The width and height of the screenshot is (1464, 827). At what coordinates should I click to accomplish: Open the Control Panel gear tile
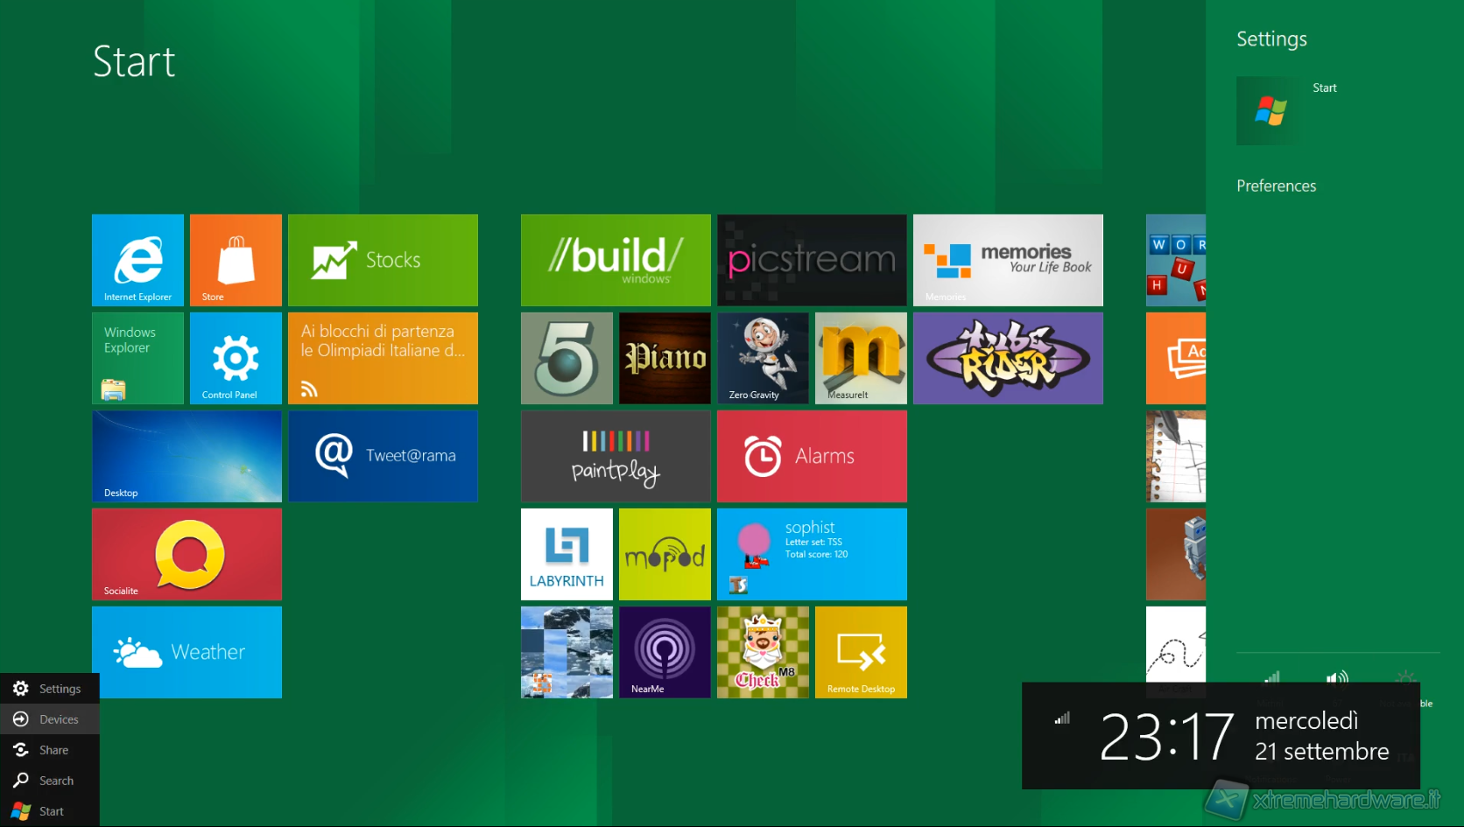pyautogui.click(x=236, y=358)
